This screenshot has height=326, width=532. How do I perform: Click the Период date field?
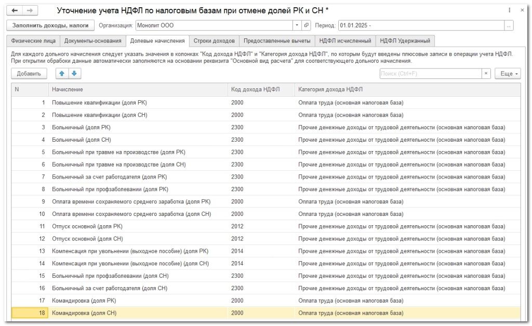421,25
